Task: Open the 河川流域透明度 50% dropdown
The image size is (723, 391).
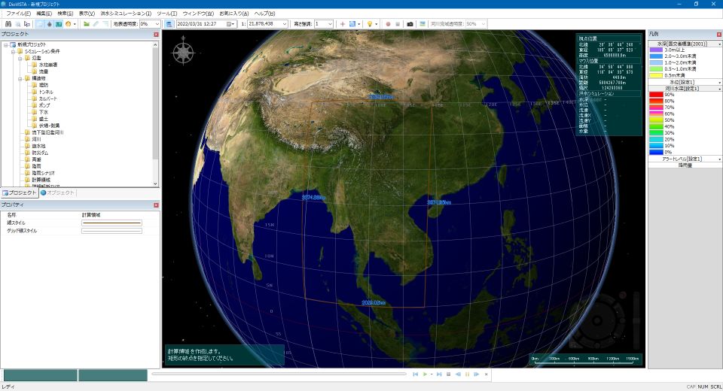Action: coord(483,24)
